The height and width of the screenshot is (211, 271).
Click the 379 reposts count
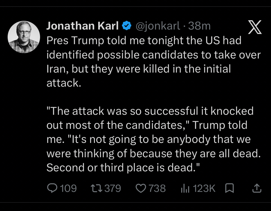point(113,188)
